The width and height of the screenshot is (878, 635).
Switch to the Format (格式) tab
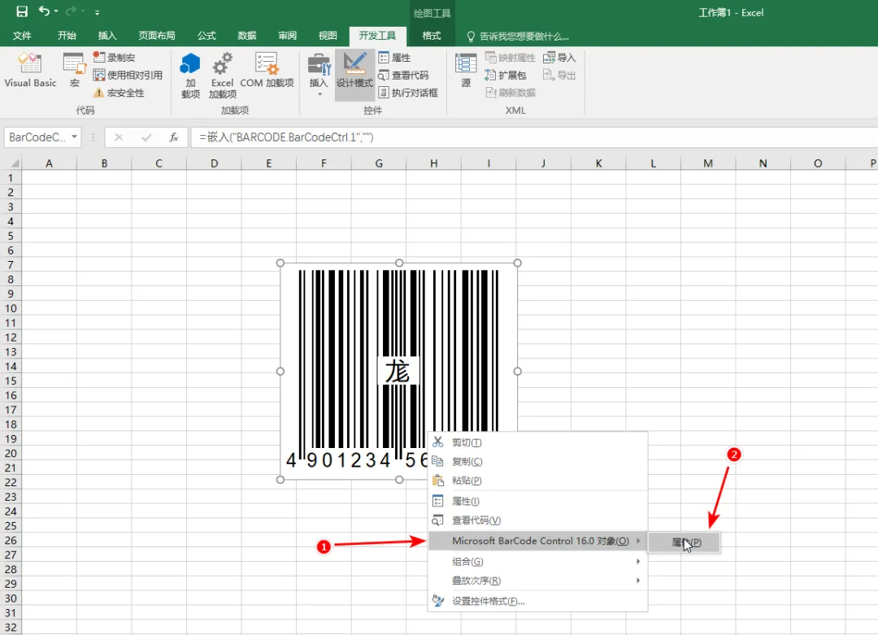(x=431, y=35)
